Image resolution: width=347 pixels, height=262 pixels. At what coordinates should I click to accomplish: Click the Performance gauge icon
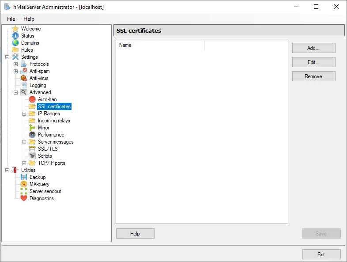pyautogui.click(x=32, y=135)
